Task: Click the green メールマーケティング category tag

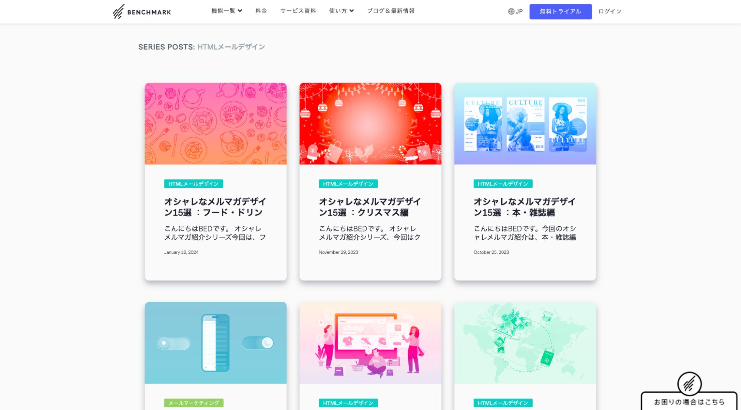Action: 193,403
